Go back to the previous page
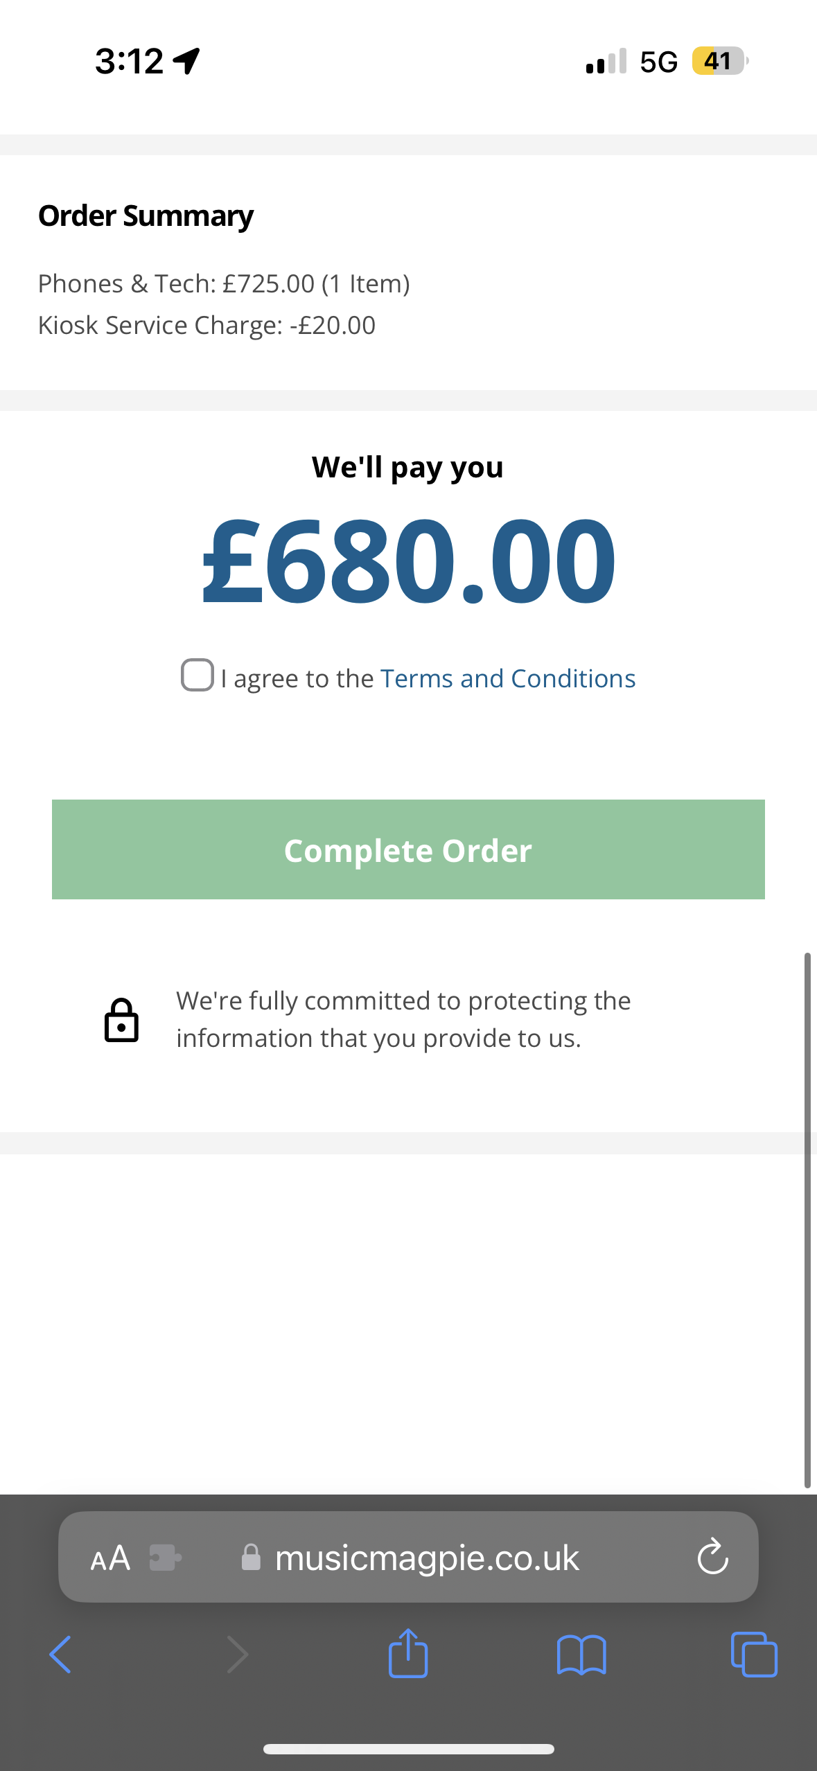Image resolution: width=817 pixels, height=1771 pixels. [61, 1655]
